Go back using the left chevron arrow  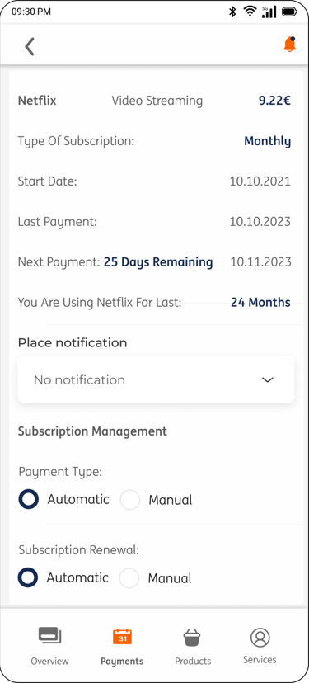coord(29,46)
